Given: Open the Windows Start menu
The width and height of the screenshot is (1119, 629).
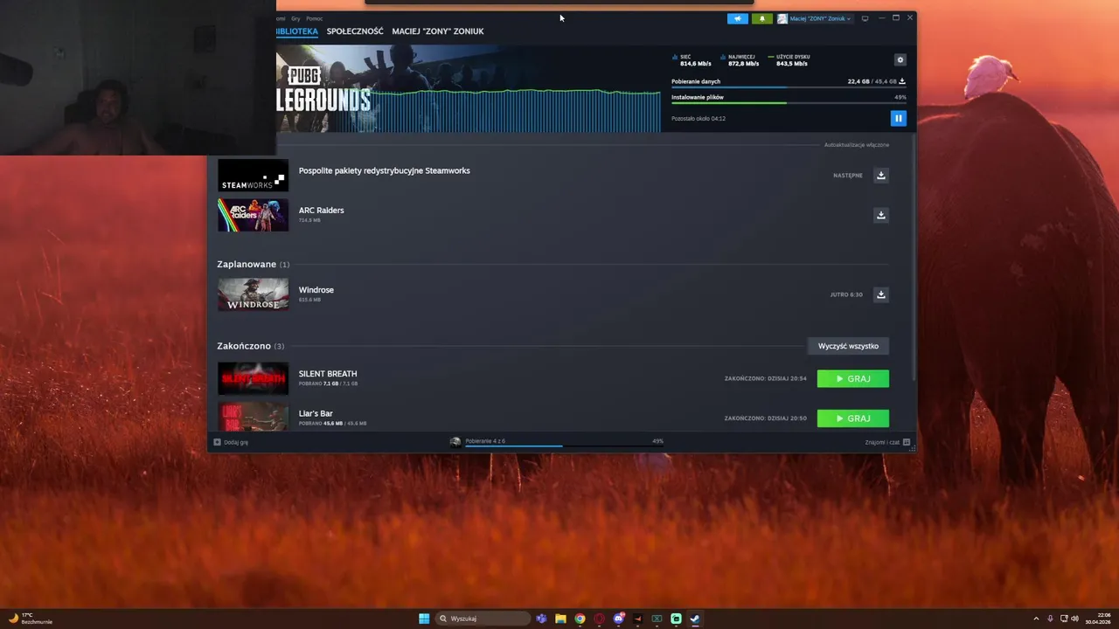Looking at the screenshot, I should pyautogui.click(x=424, y=619).
